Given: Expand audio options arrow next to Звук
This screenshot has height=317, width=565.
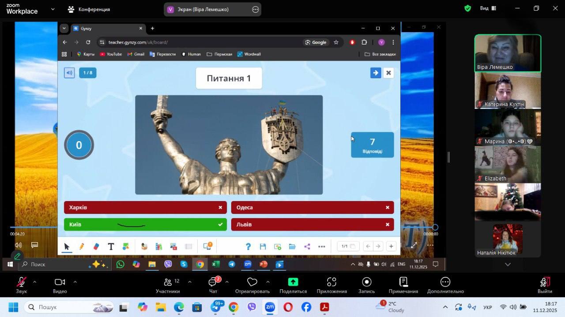Looking at the screenshot, I should tap(34, 282).
